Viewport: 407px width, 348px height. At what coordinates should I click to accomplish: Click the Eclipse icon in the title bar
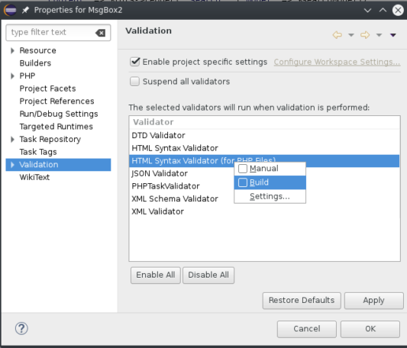coord(10,11)
